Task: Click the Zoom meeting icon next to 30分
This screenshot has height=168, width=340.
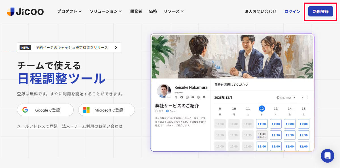Action: [x=167, y=111]
